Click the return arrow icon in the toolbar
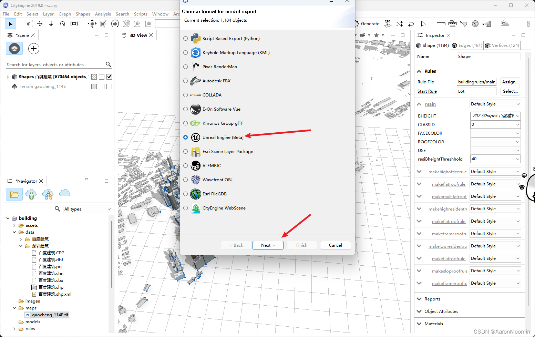 pos(411,24)
